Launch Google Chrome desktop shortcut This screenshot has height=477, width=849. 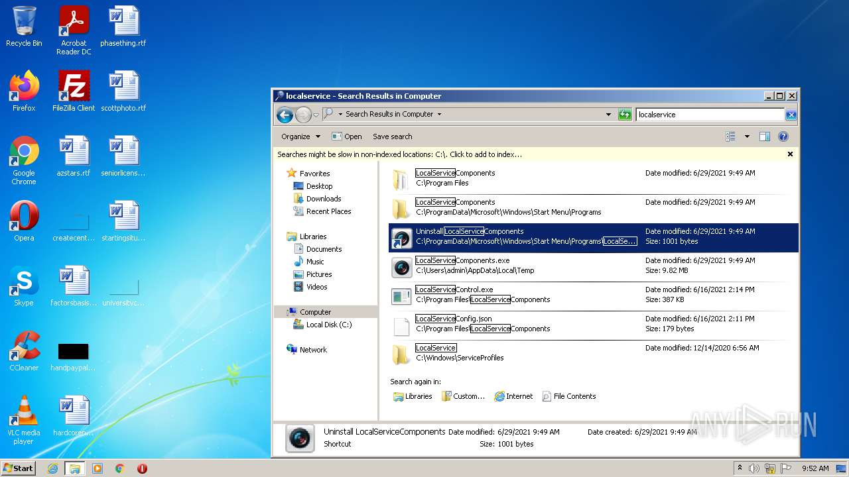pyautogui.click(x=24, y=160)
